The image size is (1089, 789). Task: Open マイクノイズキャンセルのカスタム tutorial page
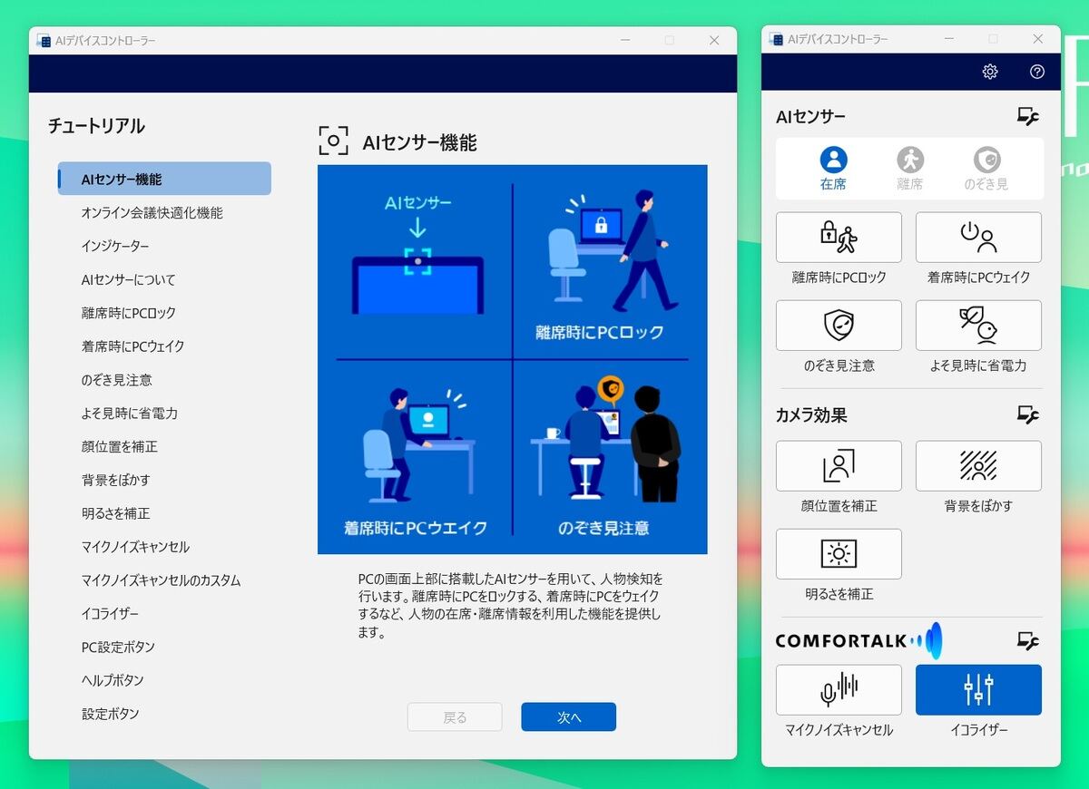point(161,580)
